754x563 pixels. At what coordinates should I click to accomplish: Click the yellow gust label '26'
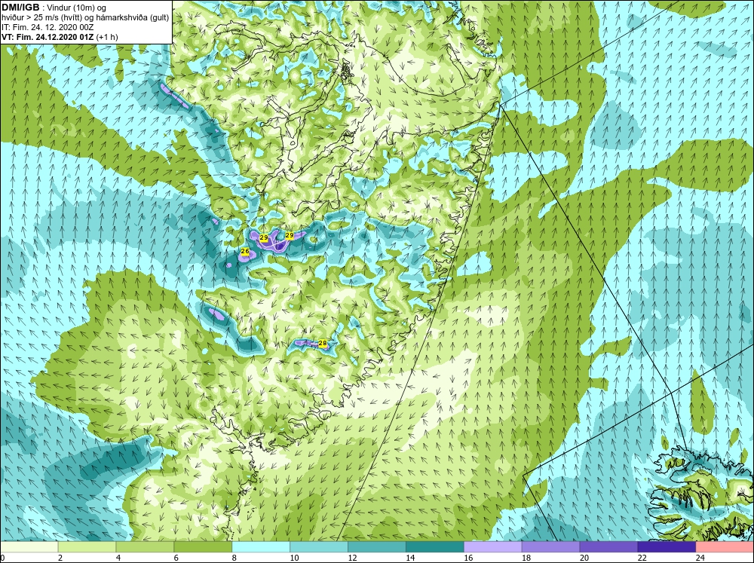(245, 252)
